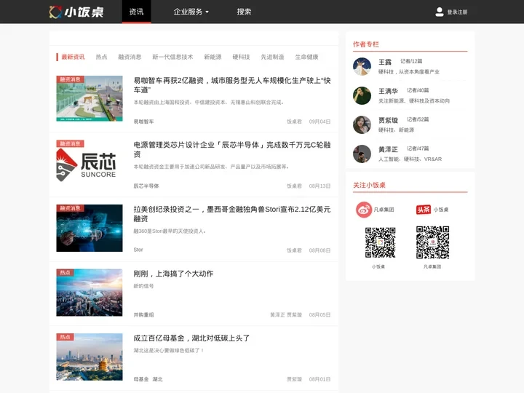The height and width of the screenshot is (393, 524).
Task: Click the 小饭桌 site logo
Action: point(76,12)
